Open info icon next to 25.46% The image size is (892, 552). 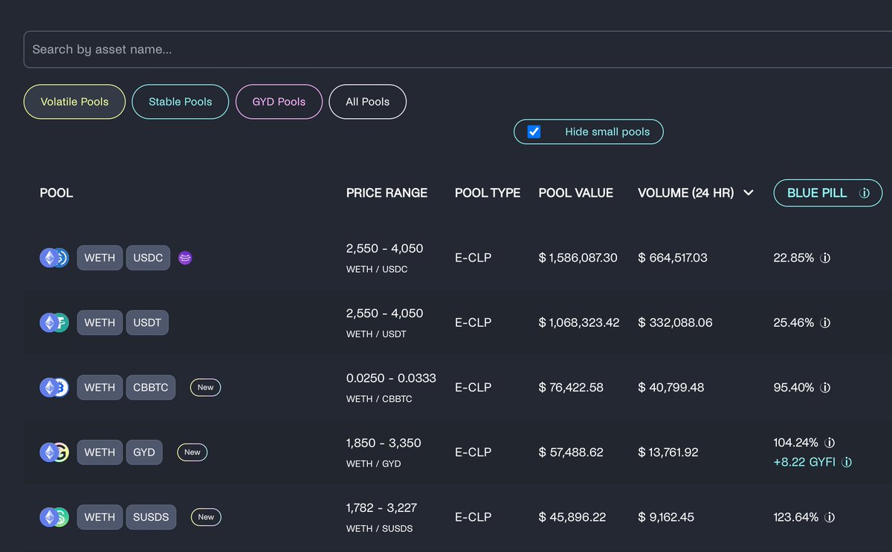(825, 322)
